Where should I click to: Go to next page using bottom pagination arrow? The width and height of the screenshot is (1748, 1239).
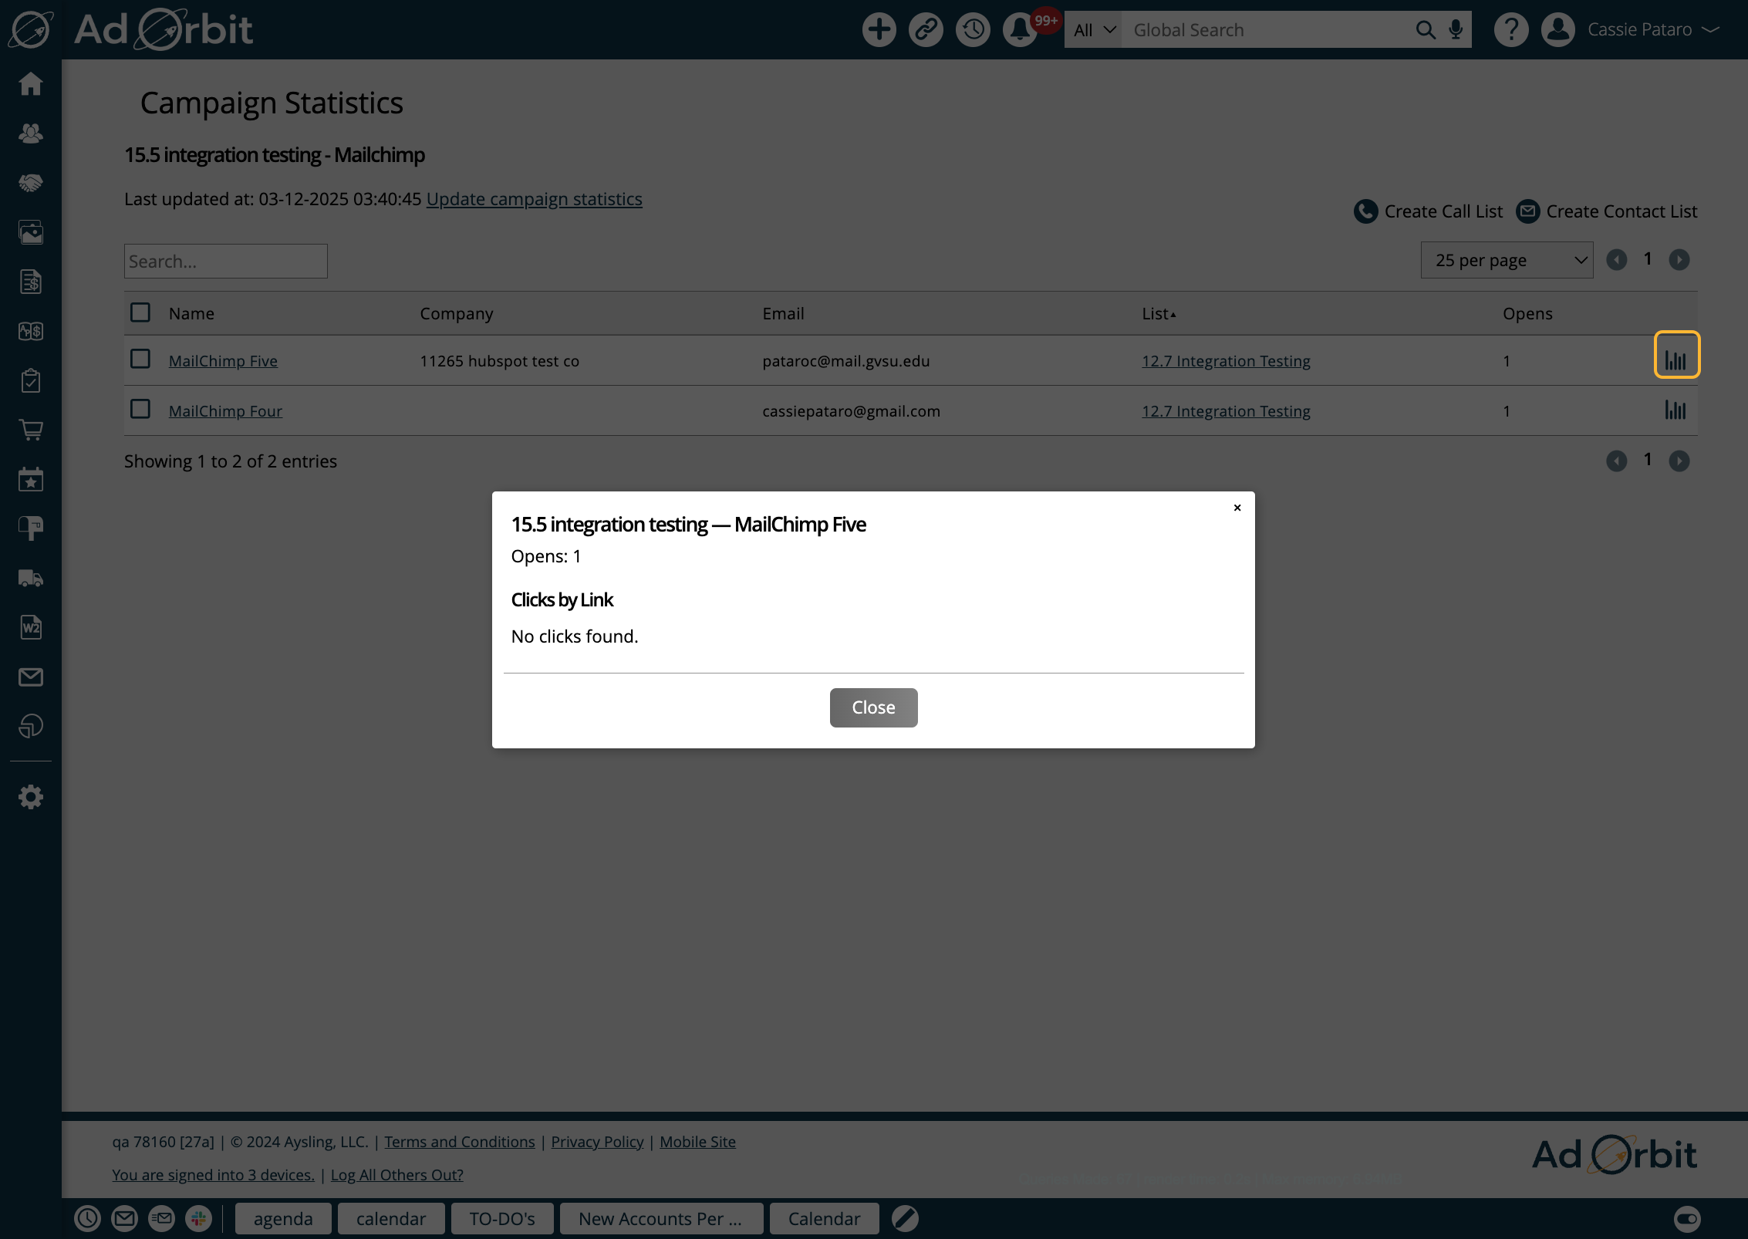1679,461
